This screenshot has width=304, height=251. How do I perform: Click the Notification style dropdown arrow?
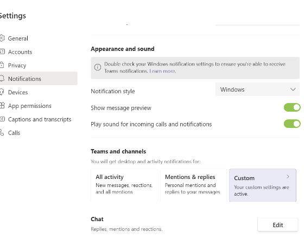(x=293, y=89)
